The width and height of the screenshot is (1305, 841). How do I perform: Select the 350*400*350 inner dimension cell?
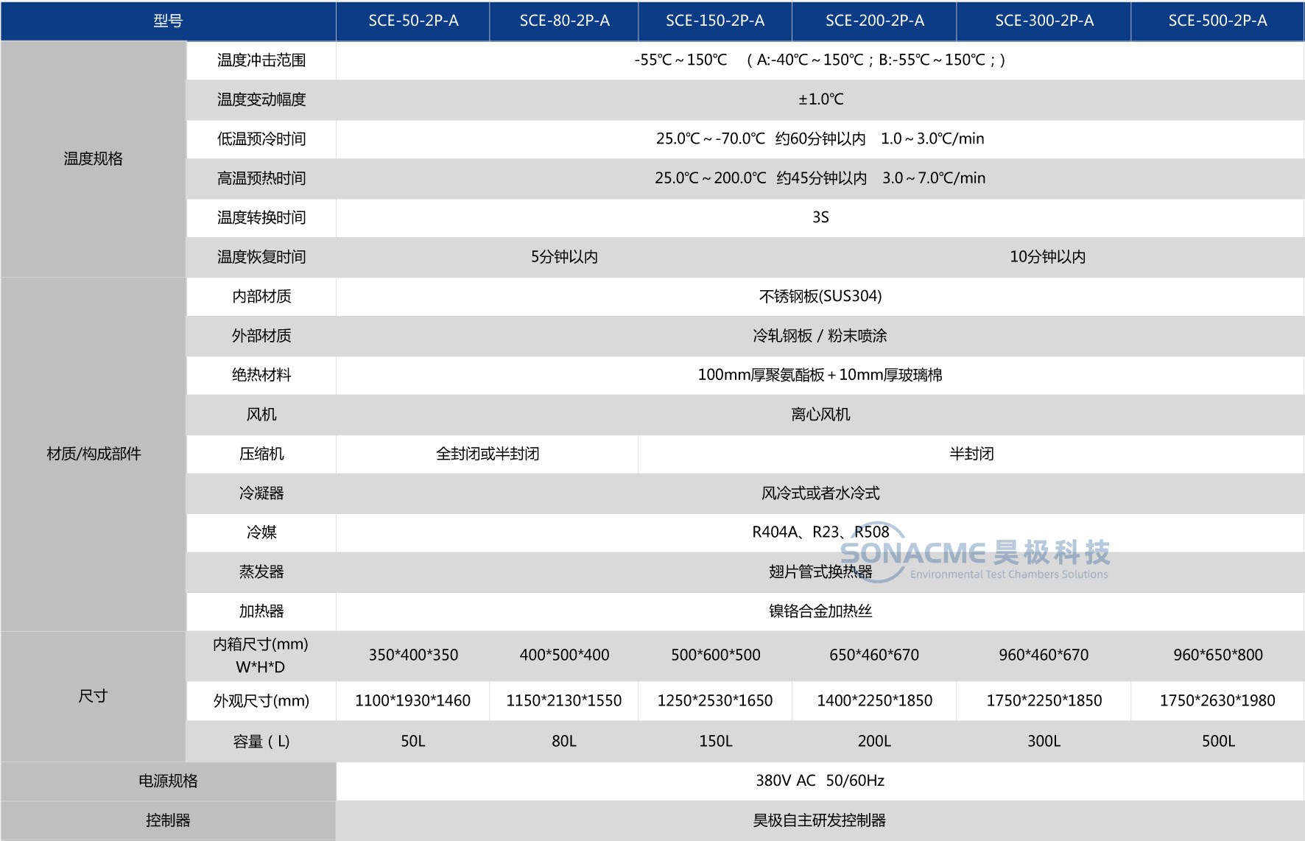point(413,655)
